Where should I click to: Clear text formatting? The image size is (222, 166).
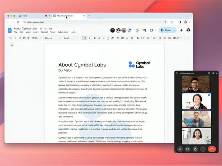pyautogui.click(x=170, y=38)
